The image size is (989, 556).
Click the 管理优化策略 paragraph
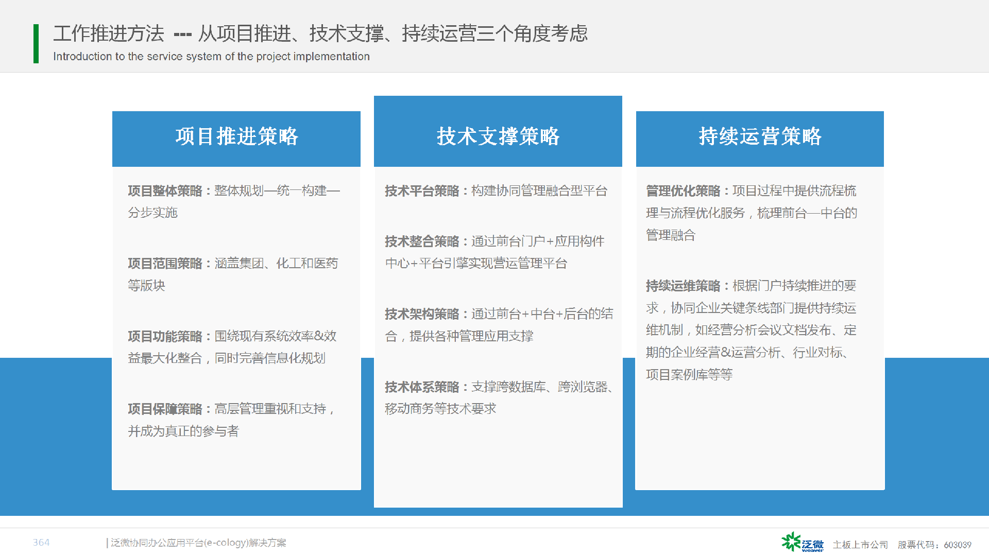click(752, 213)
